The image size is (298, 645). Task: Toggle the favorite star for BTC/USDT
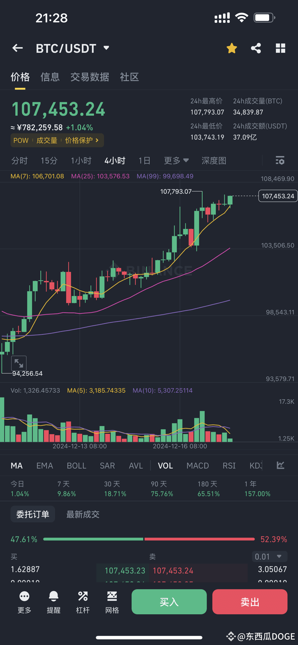[x=231, y=48]
